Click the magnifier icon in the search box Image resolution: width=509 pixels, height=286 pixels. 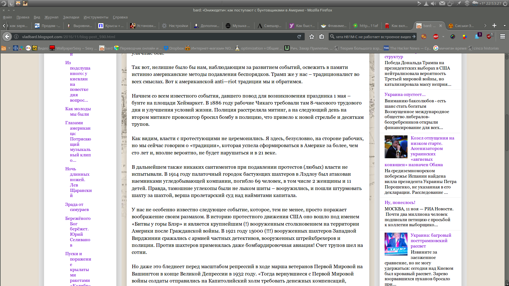332,37
